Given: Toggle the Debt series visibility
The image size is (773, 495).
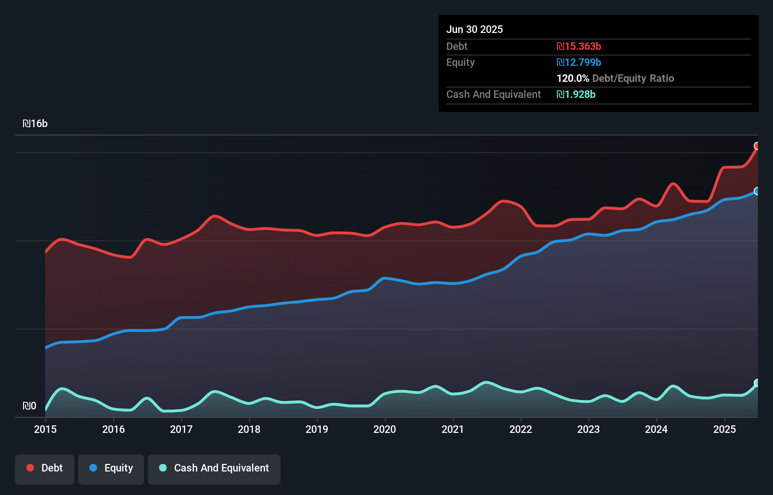Looking at the screenshot, I should point(44,468).
